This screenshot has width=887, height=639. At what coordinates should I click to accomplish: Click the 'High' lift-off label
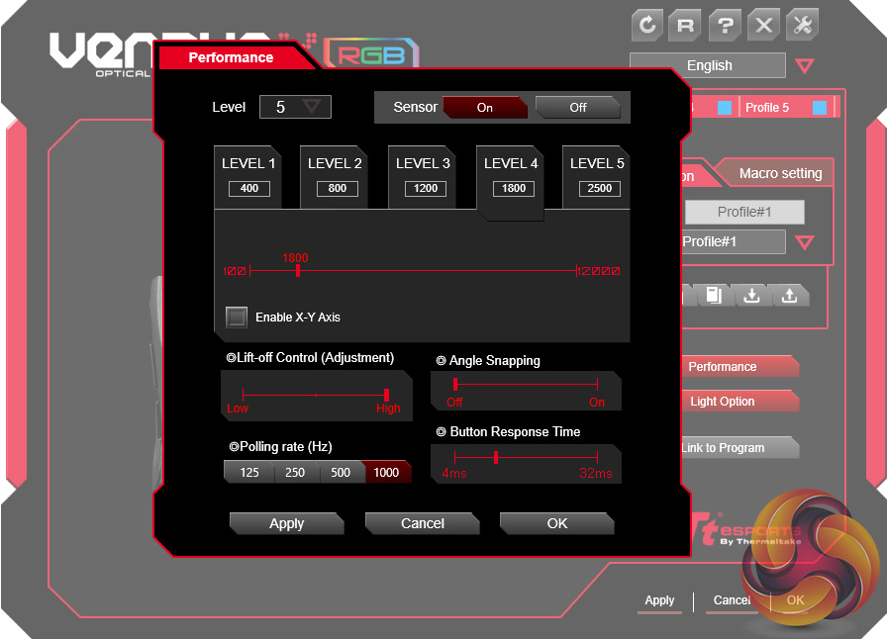click(x=388, y=409)
